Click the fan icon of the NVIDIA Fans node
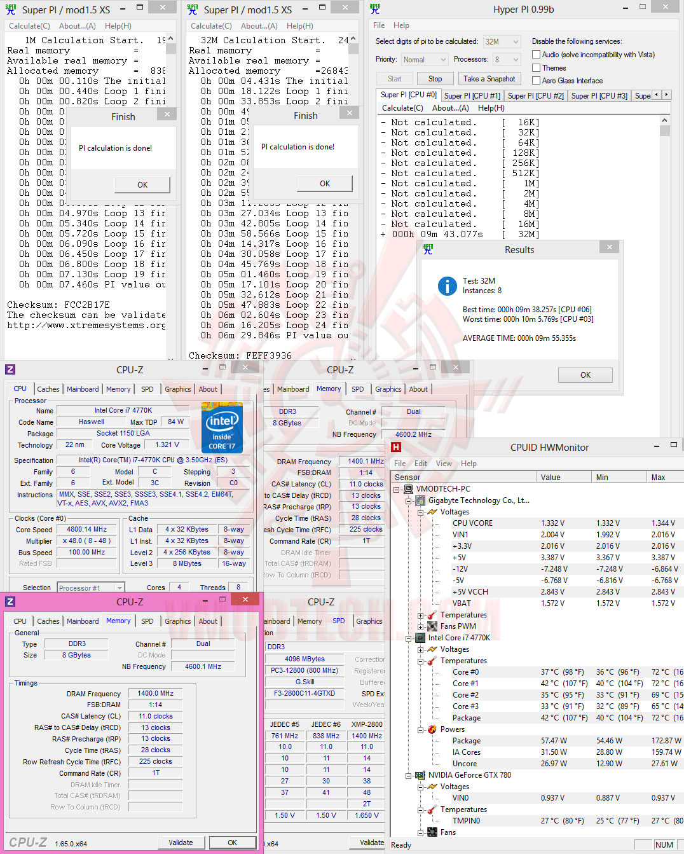The height and width of the screenshot is (854, 684). (x=432, y=832)
